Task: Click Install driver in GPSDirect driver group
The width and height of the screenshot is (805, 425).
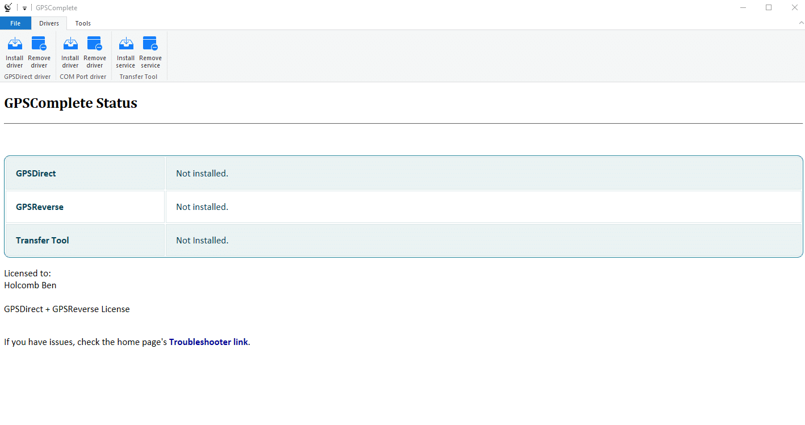Action: click(x=15, y=52)
